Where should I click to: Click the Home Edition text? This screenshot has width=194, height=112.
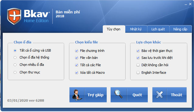[36, 21]
